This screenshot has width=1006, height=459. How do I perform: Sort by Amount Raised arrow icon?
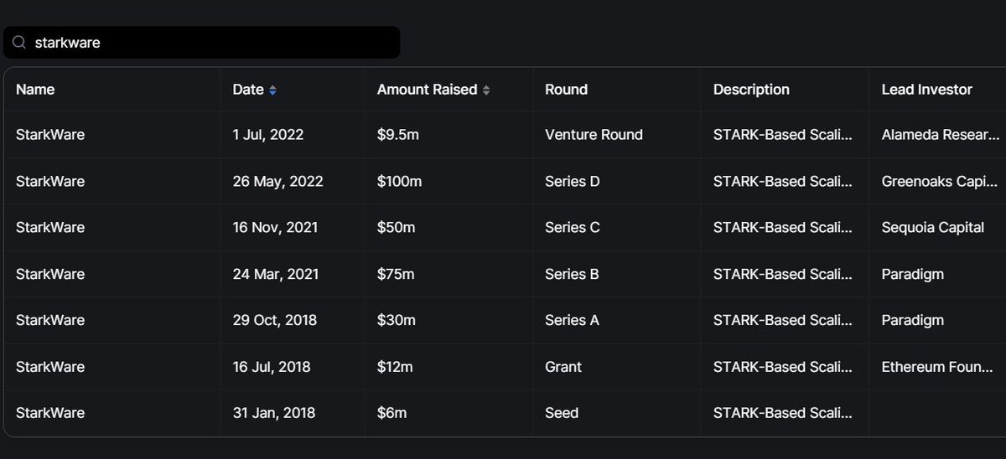487,90
